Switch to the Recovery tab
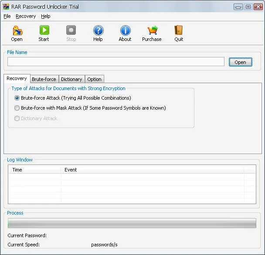 (17, 78)
